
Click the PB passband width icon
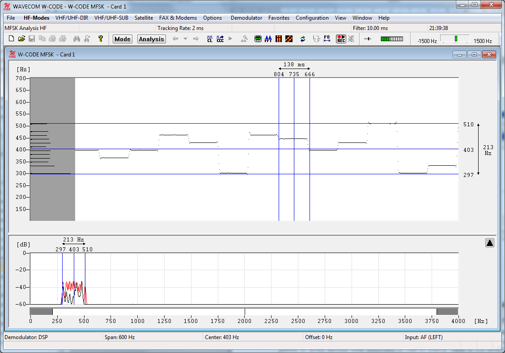(327, 39)
